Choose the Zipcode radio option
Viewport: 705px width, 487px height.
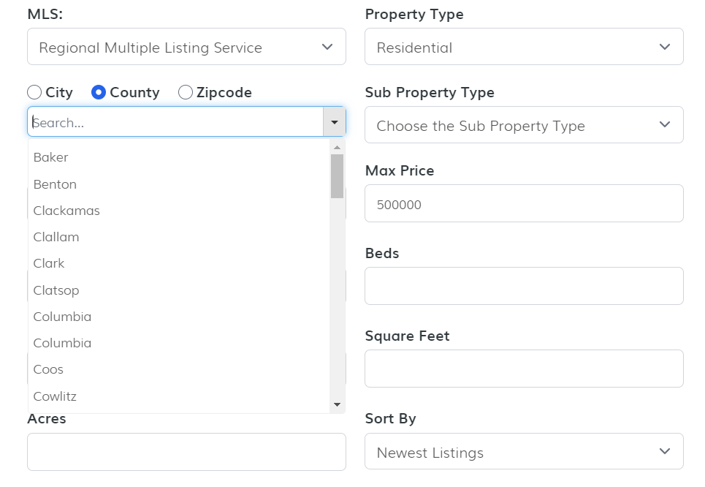pyautogui.click(x=186, y=92)
